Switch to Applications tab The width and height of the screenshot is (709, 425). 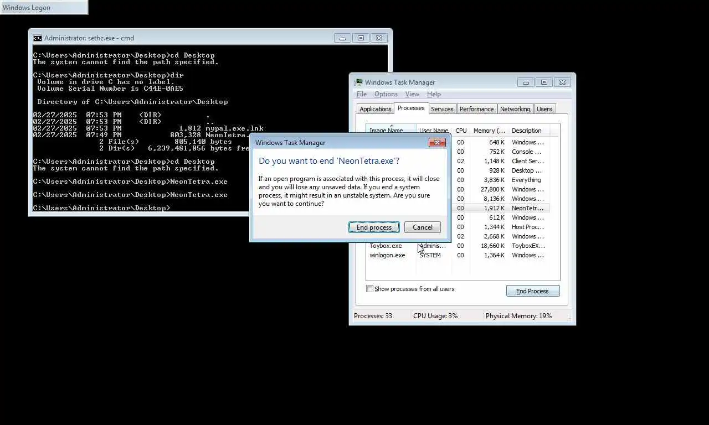[375, 109]
